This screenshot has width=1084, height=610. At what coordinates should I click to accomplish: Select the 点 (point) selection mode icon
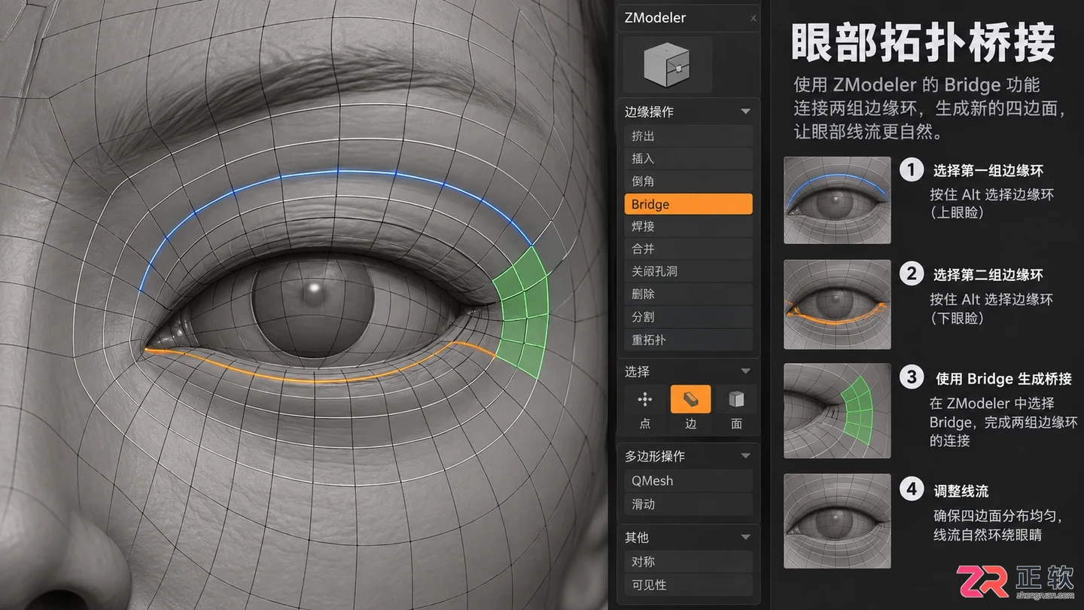[x=645, y=399]
